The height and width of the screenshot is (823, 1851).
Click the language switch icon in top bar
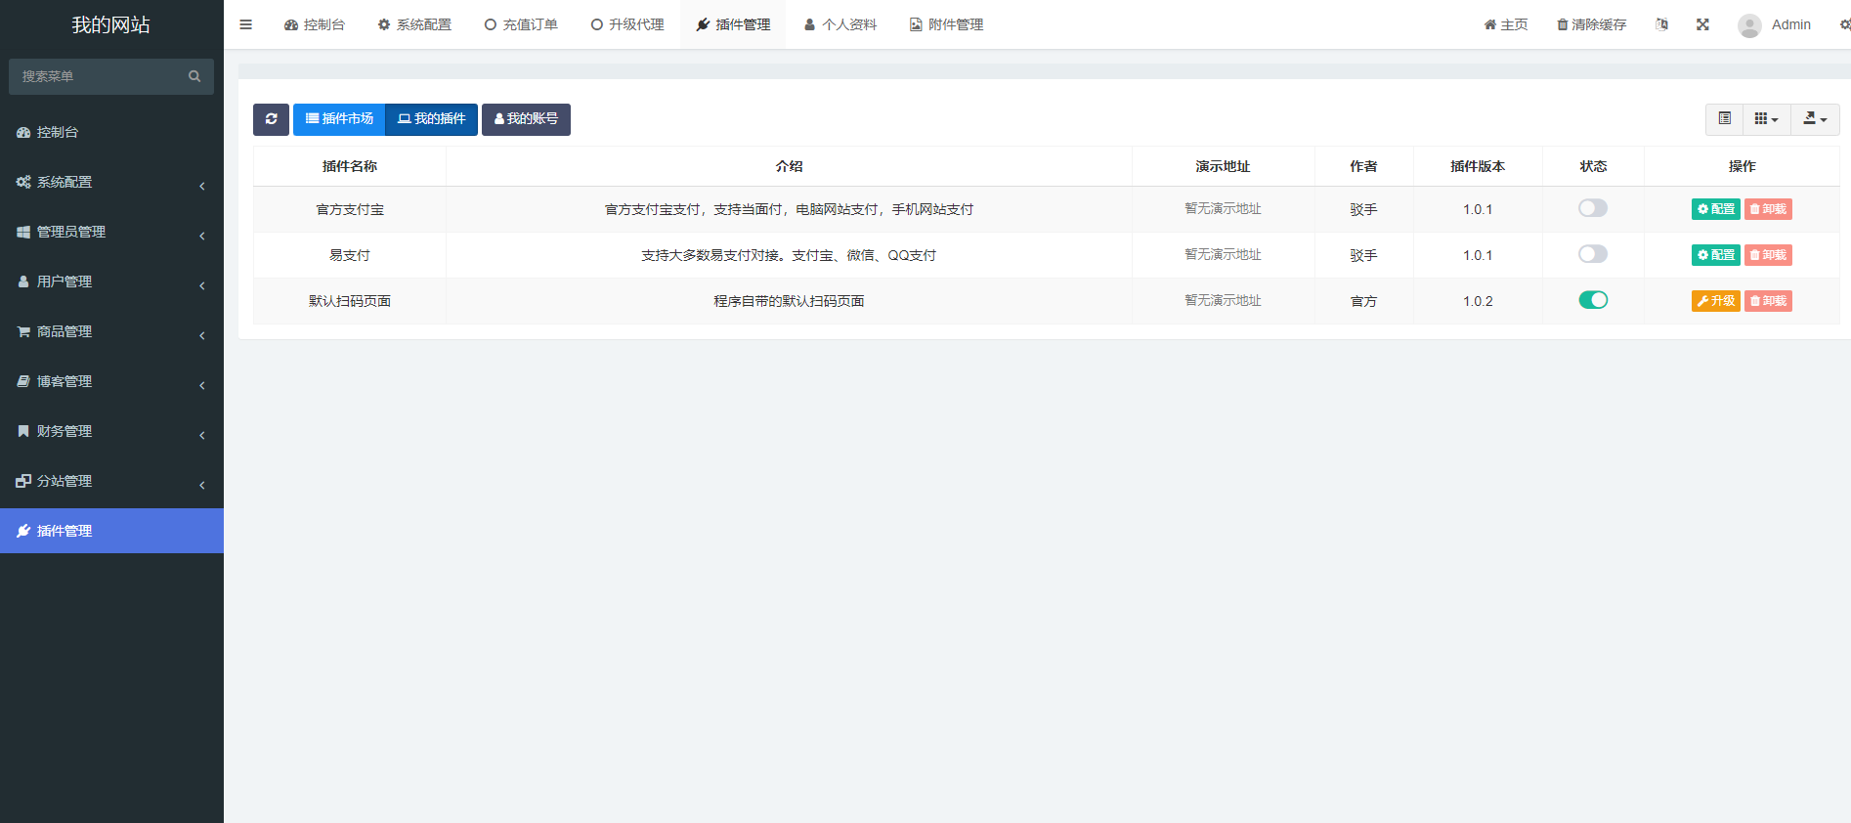1661,24
